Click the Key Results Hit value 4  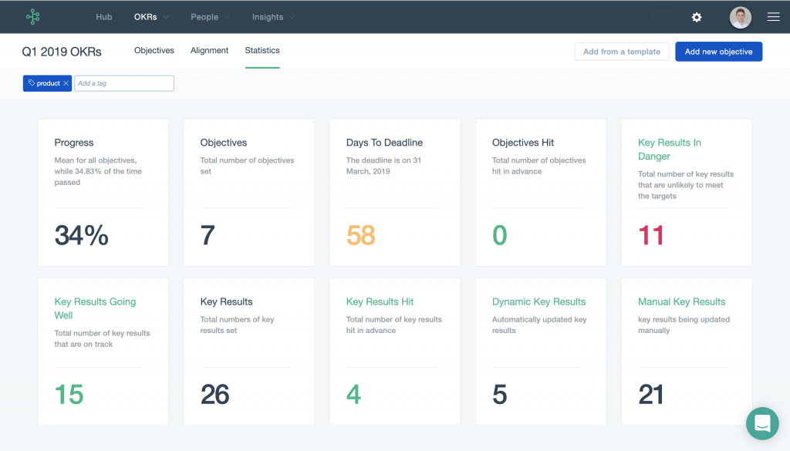[x=353, y=394]
